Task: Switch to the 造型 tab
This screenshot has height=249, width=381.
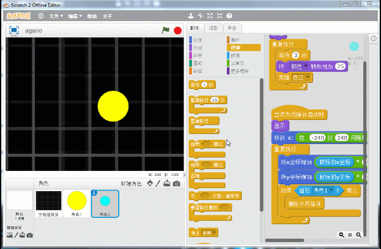Action: pos(213,28)
